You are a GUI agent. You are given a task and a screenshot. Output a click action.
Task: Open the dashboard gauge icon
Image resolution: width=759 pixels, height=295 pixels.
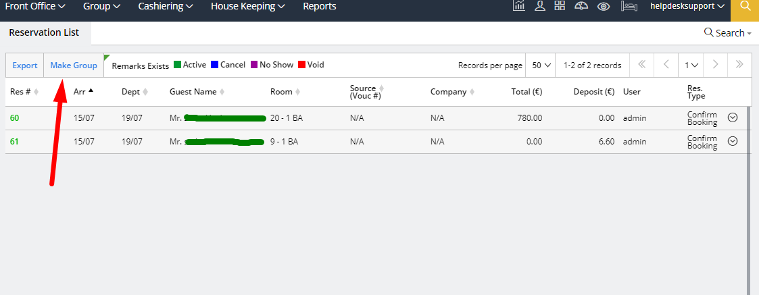581,6
